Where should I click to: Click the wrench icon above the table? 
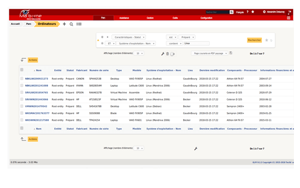click(x=163, y=54)
